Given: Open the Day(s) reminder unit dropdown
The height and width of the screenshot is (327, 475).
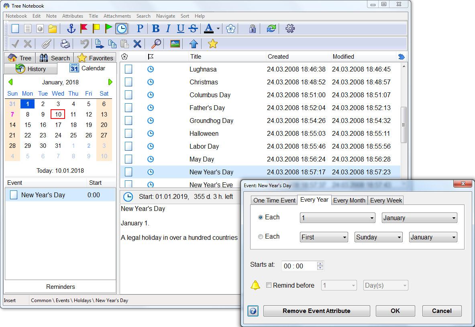Looking at the screenshot, I should pyautogui.click(x=385, y=286).
